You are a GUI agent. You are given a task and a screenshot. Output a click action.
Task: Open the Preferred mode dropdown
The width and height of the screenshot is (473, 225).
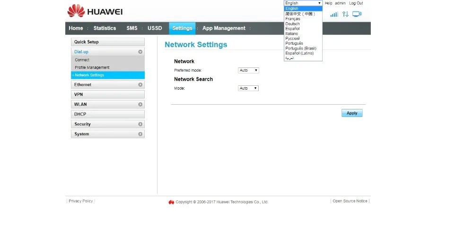click(x=248, y=70)
